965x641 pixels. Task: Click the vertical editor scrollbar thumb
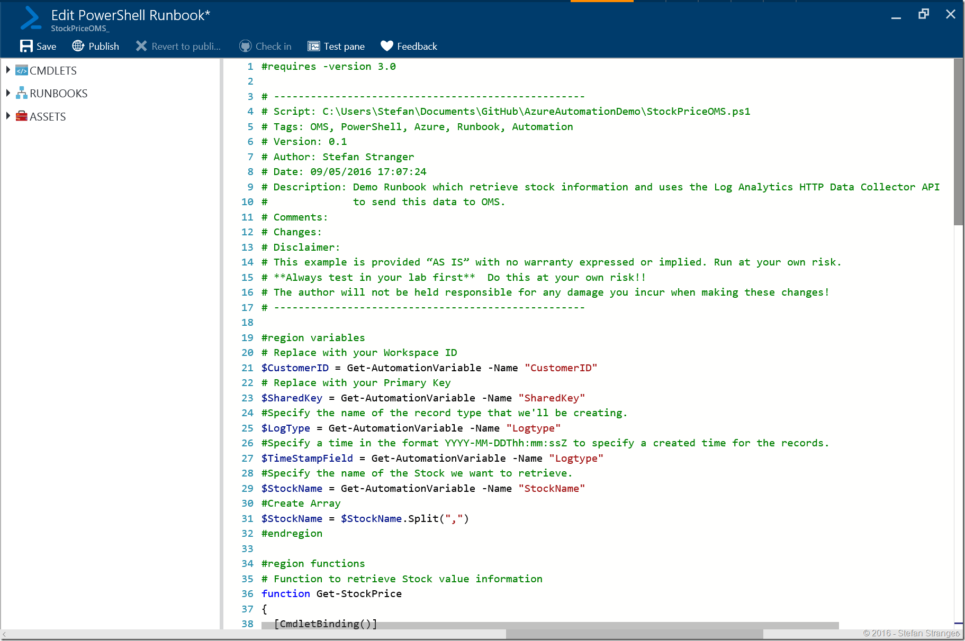point(959,142)
